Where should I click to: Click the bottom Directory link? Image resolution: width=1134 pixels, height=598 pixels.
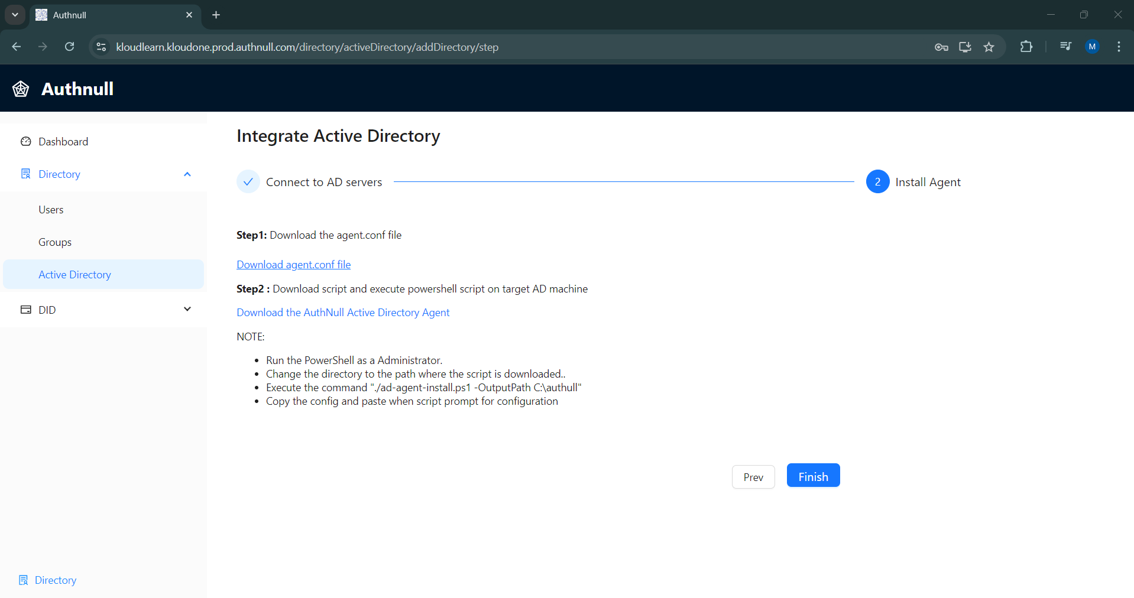tap(56, 580)
